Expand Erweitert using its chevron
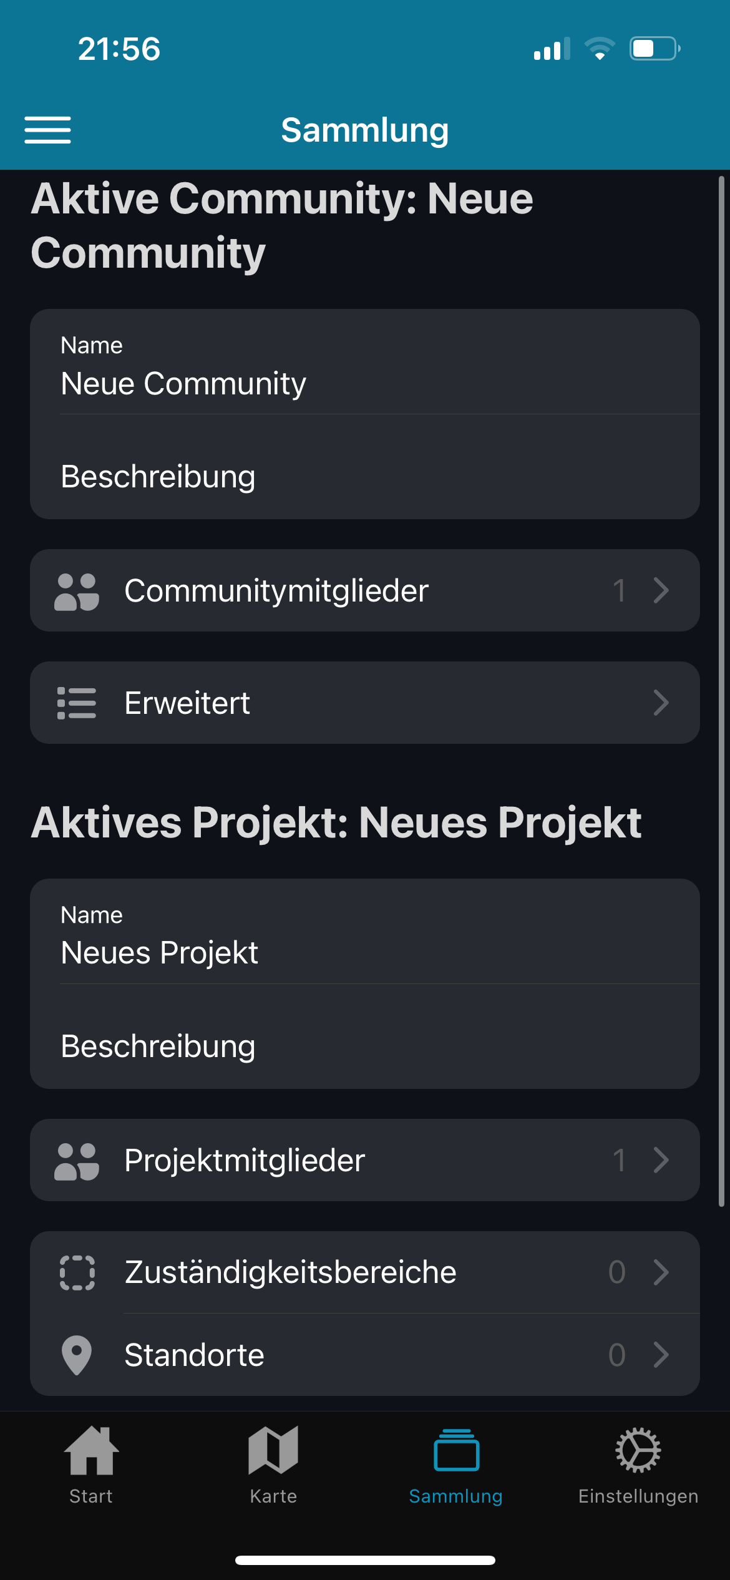This screenshot has width=730, height=1580. coord(661,703)
